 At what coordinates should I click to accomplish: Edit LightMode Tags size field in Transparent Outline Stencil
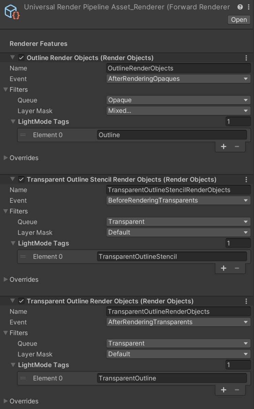pyautogui.click(x=238, y=243)
